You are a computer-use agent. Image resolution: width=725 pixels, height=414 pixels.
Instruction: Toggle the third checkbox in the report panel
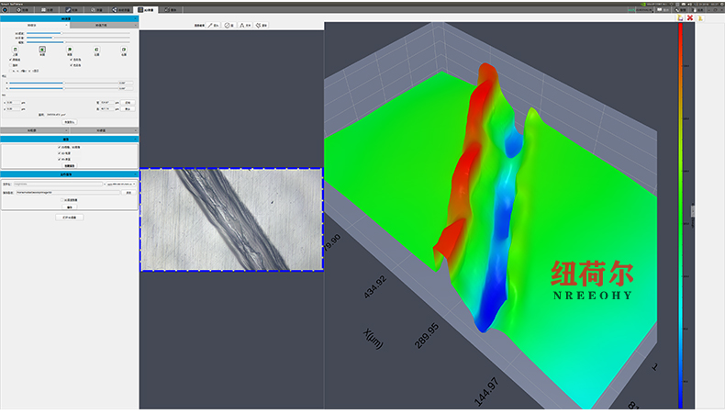59,159
